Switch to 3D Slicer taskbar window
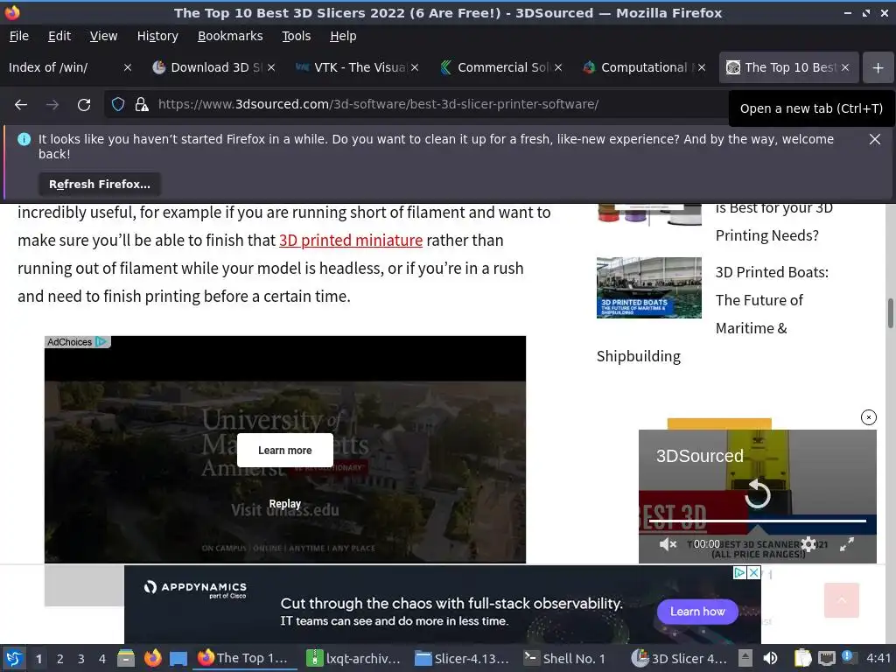This screenshot has width=896, height=672. tap(679, 658)
